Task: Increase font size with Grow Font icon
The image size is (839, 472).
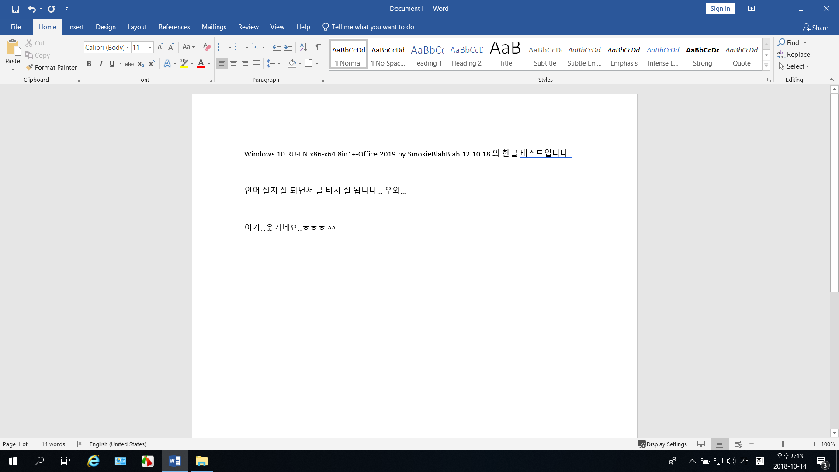Action: tap(160, 47)
